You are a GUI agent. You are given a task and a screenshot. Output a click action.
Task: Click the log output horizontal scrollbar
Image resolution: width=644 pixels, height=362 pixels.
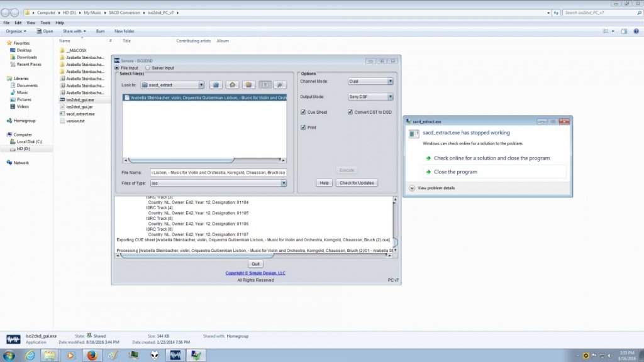[254, 255]
